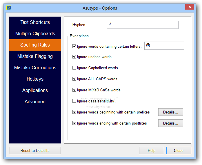Click the Close button at bottom
202x165 pixels.
(179, 150)
